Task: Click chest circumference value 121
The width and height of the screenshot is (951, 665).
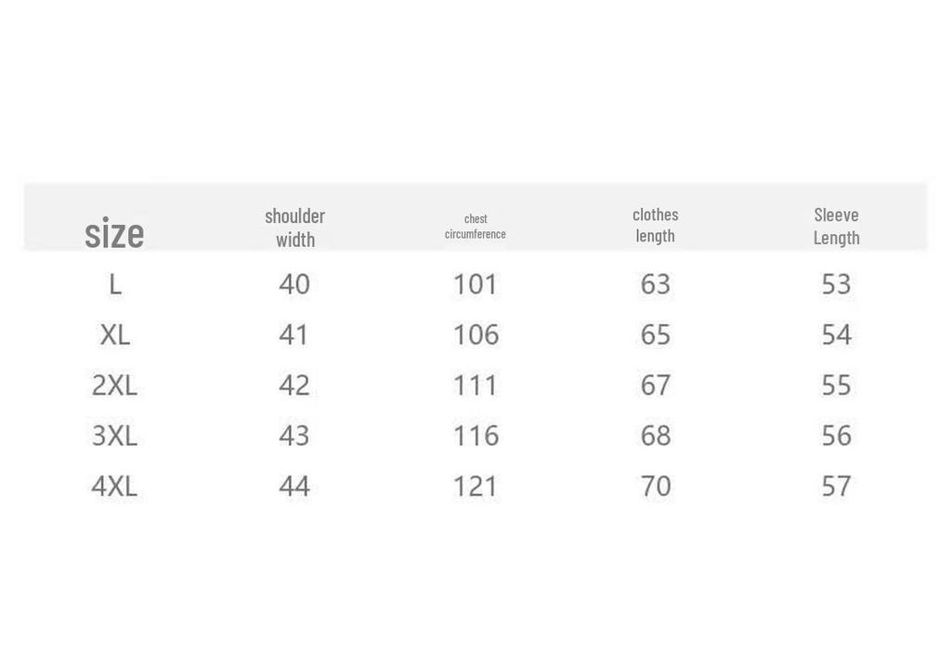Action: pyautogui.click(x=475, y=486)
